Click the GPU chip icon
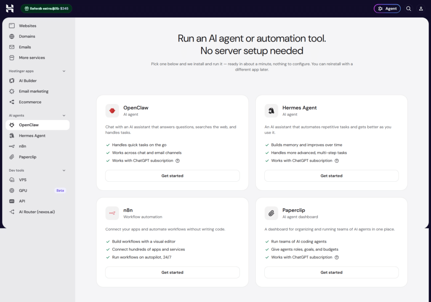The width and height of the screenshot is (431, 302). click(12, 191)
